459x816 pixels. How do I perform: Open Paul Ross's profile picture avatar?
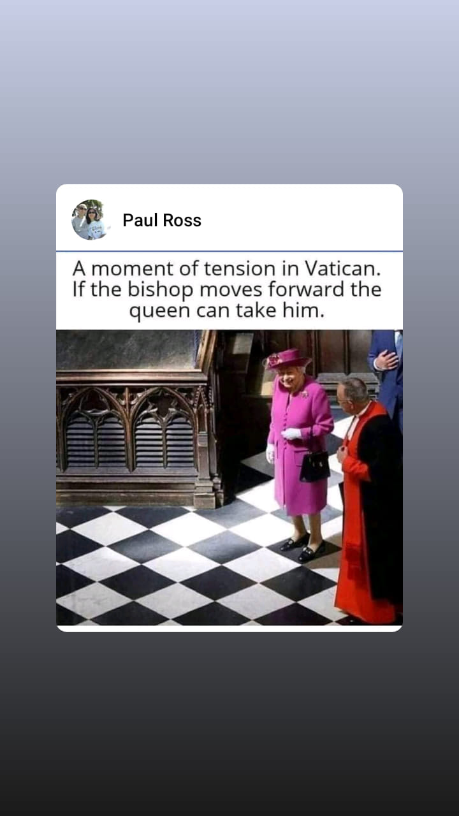pyautogui.click(x=89, y=220)
